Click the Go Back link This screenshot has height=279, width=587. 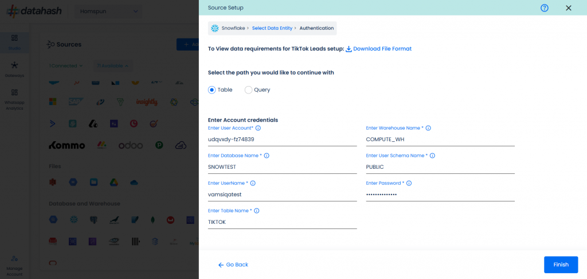233,265
